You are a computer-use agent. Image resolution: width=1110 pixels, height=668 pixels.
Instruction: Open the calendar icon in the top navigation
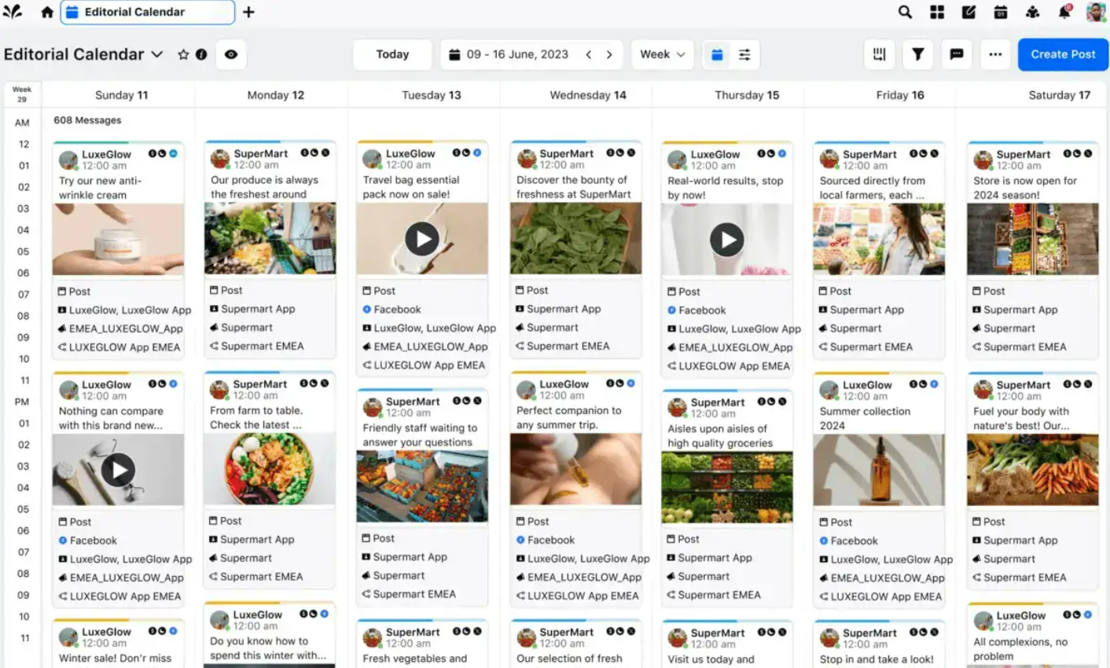1001,12
